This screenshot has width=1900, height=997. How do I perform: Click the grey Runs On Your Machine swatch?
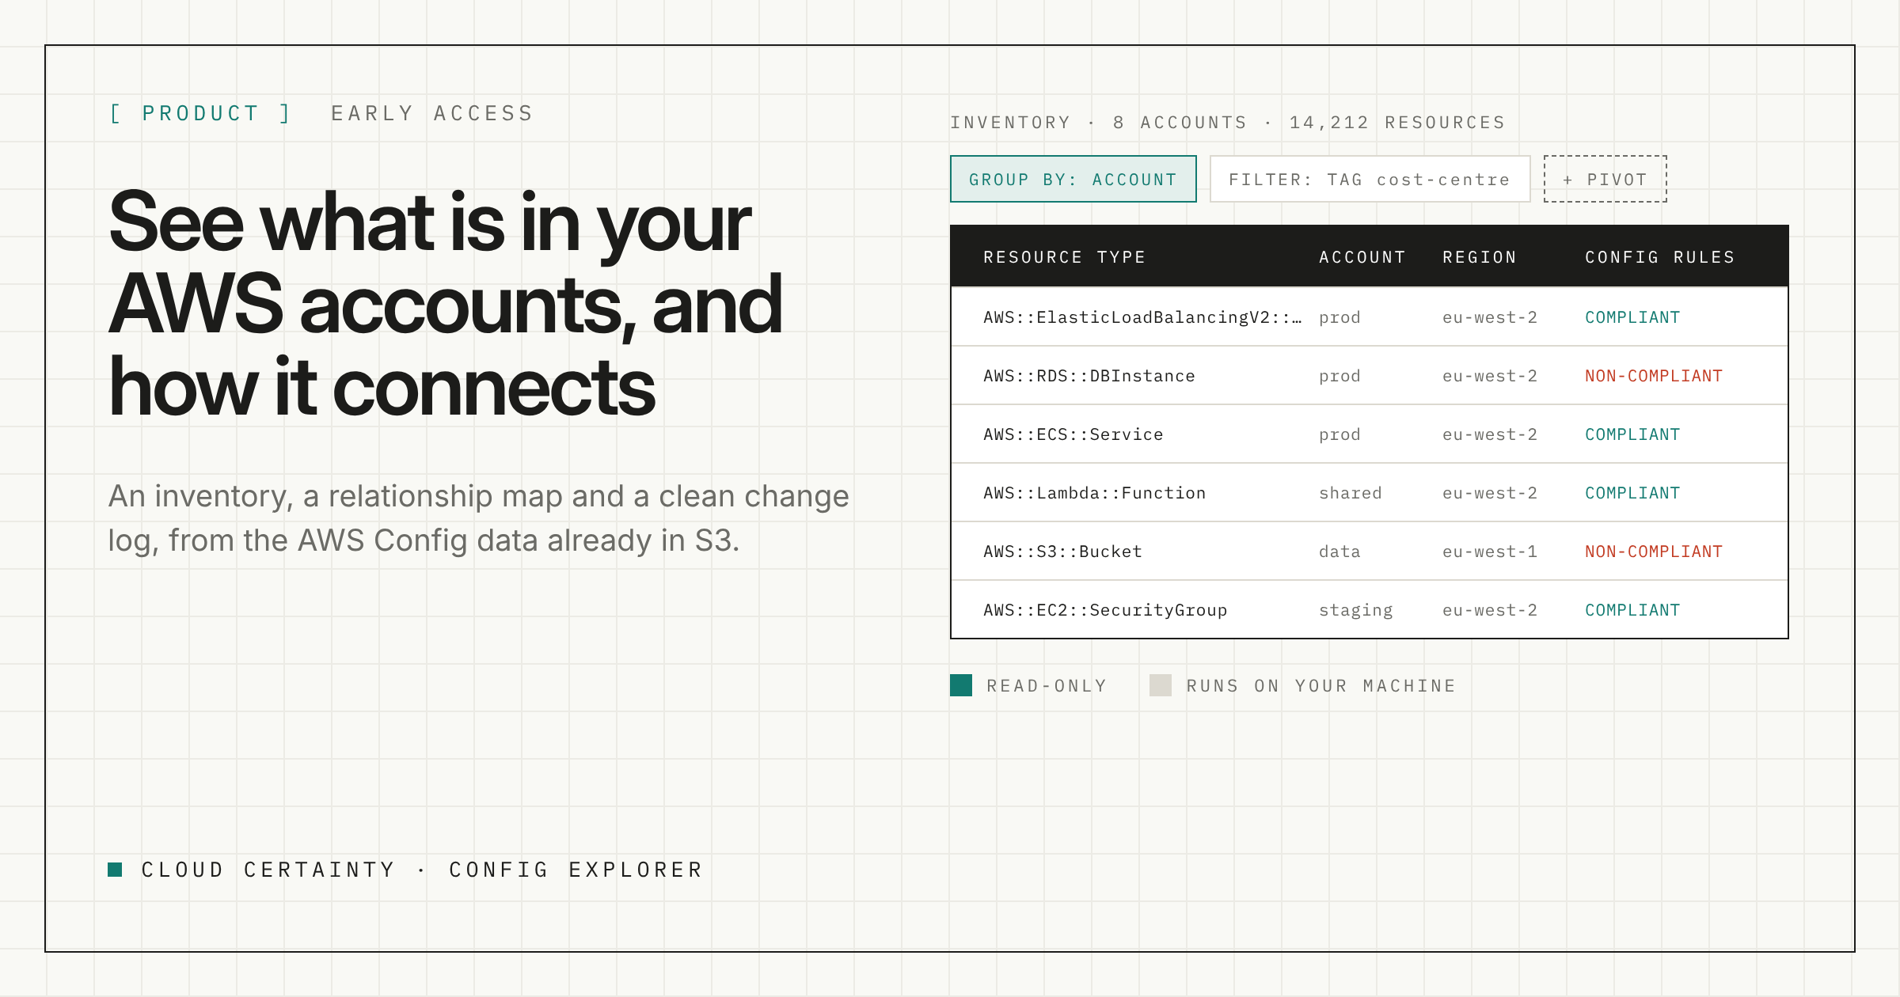coord(1161,685)
